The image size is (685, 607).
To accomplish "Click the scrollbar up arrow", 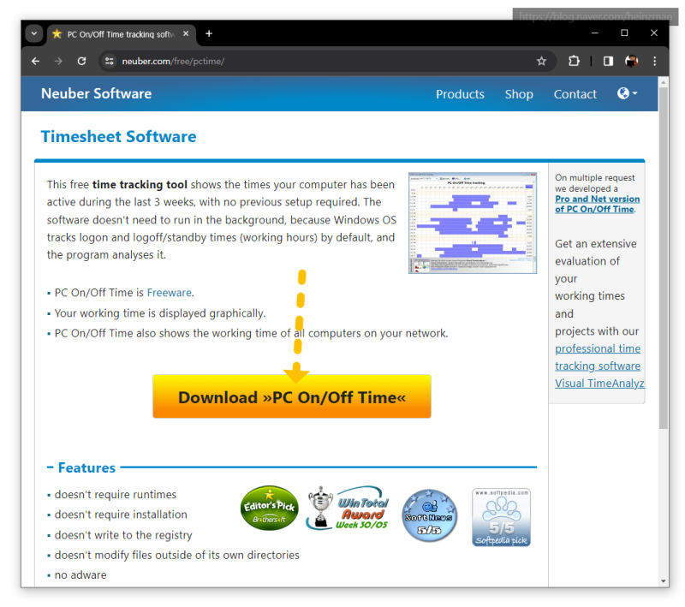I will click(x=664, y=82).
